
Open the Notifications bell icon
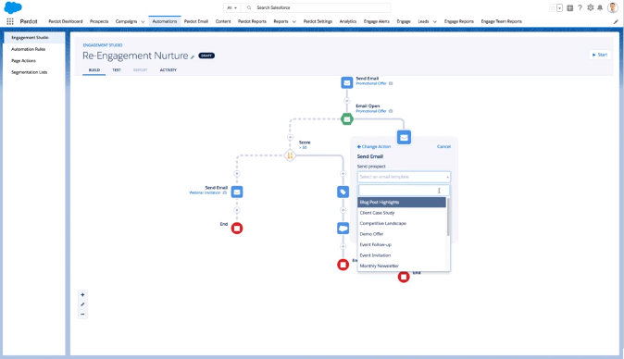pyautogui.click(x=600, y=7)
